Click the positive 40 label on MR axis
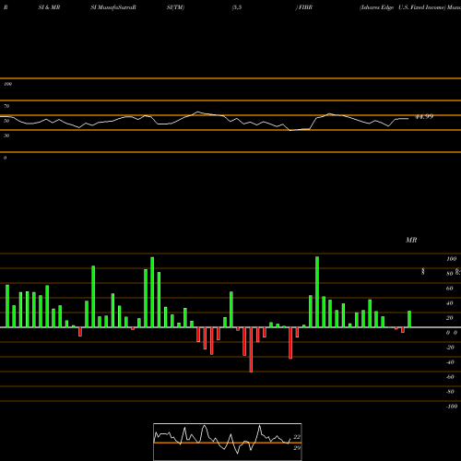 (x=450, y=303)
